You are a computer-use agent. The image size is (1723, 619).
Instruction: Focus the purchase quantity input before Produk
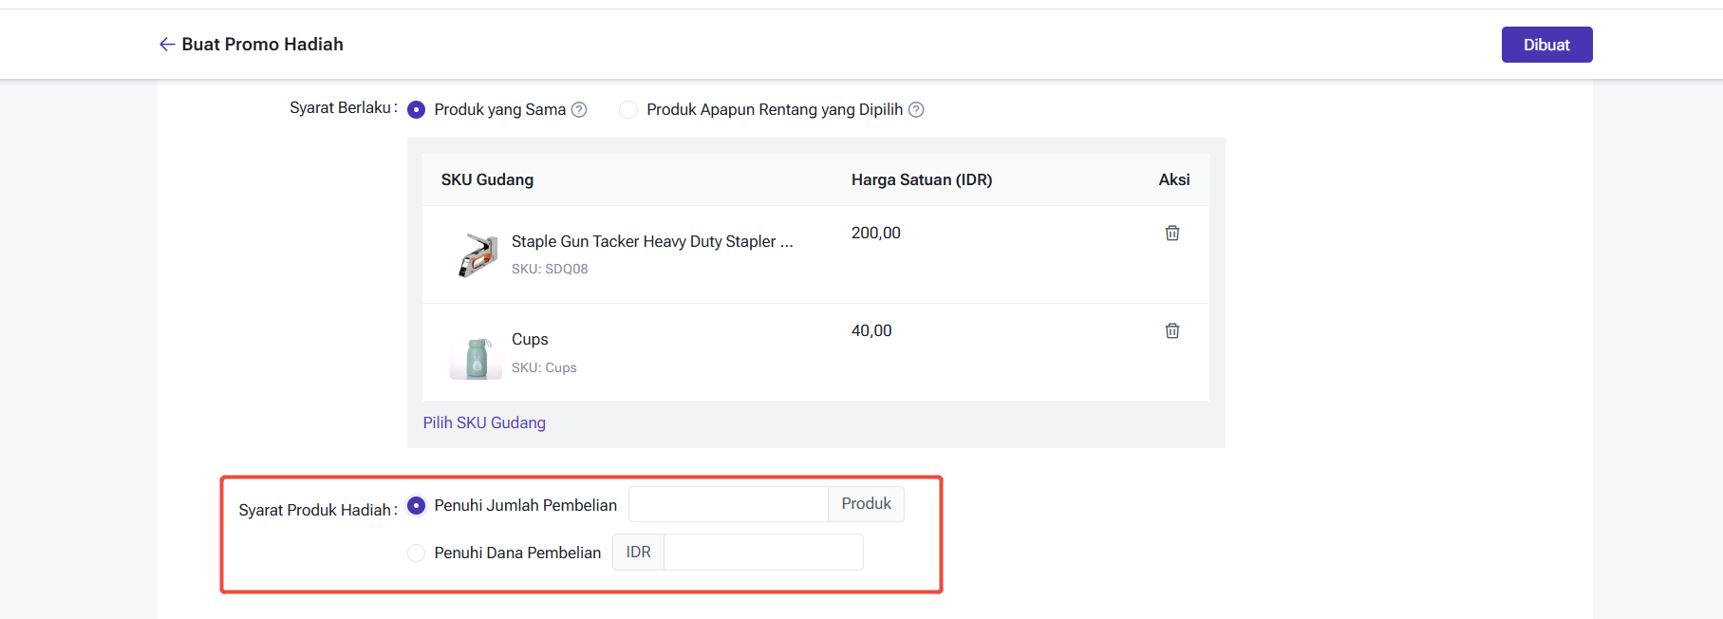tap(728, 505)
